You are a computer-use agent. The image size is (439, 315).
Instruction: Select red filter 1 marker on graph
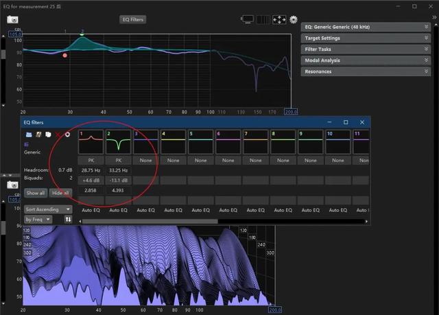tap(65, 56)
